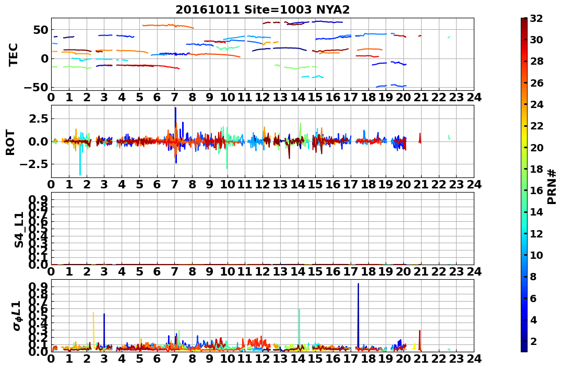Screen dimensions: 562x370
Task: Select the tall dark blue σφL1 spike past hour 17
Action: click(358, 316)
